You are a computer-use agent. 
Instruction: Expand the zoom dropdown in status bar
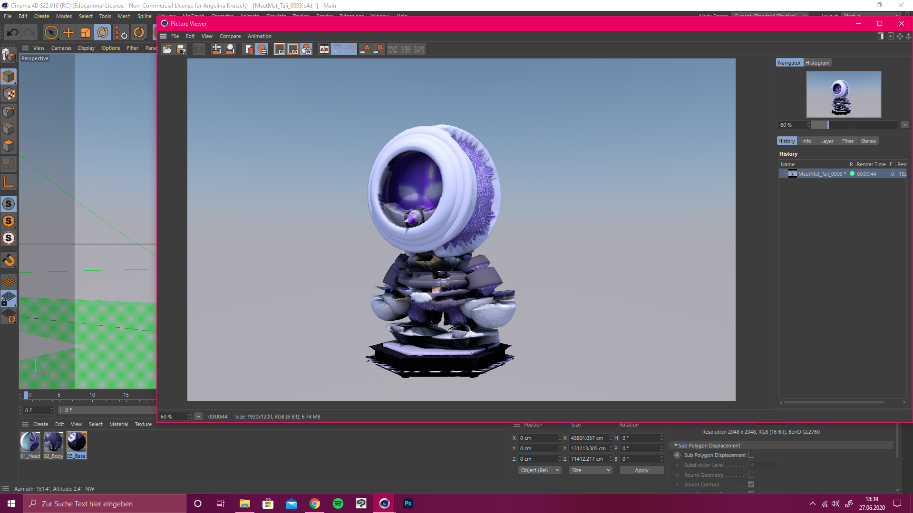point(198,417)
